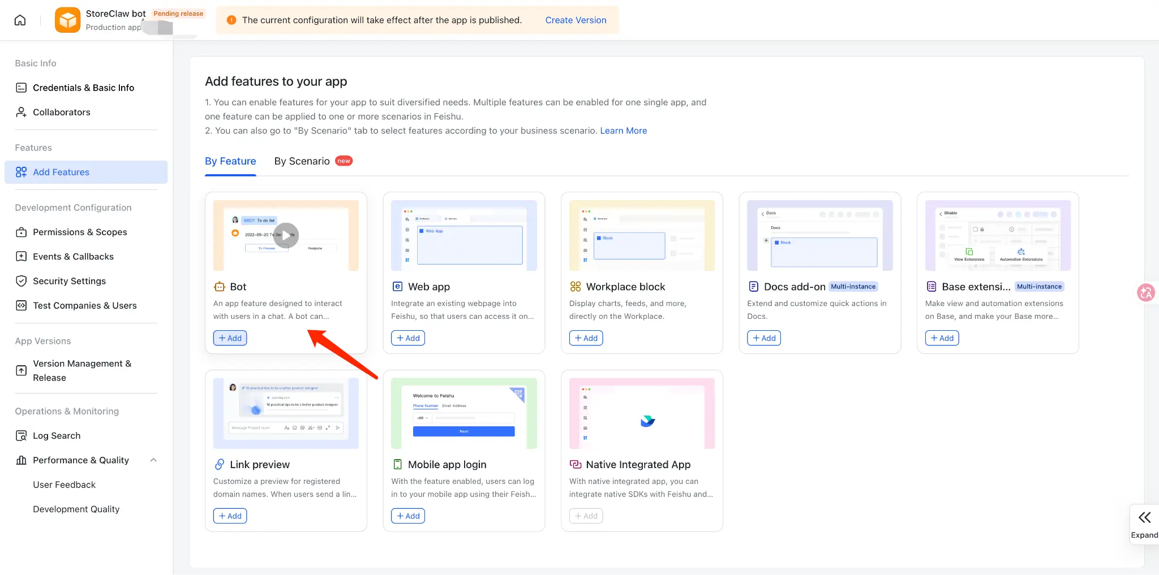Add the Base extension feature

(x=942, y=338)
